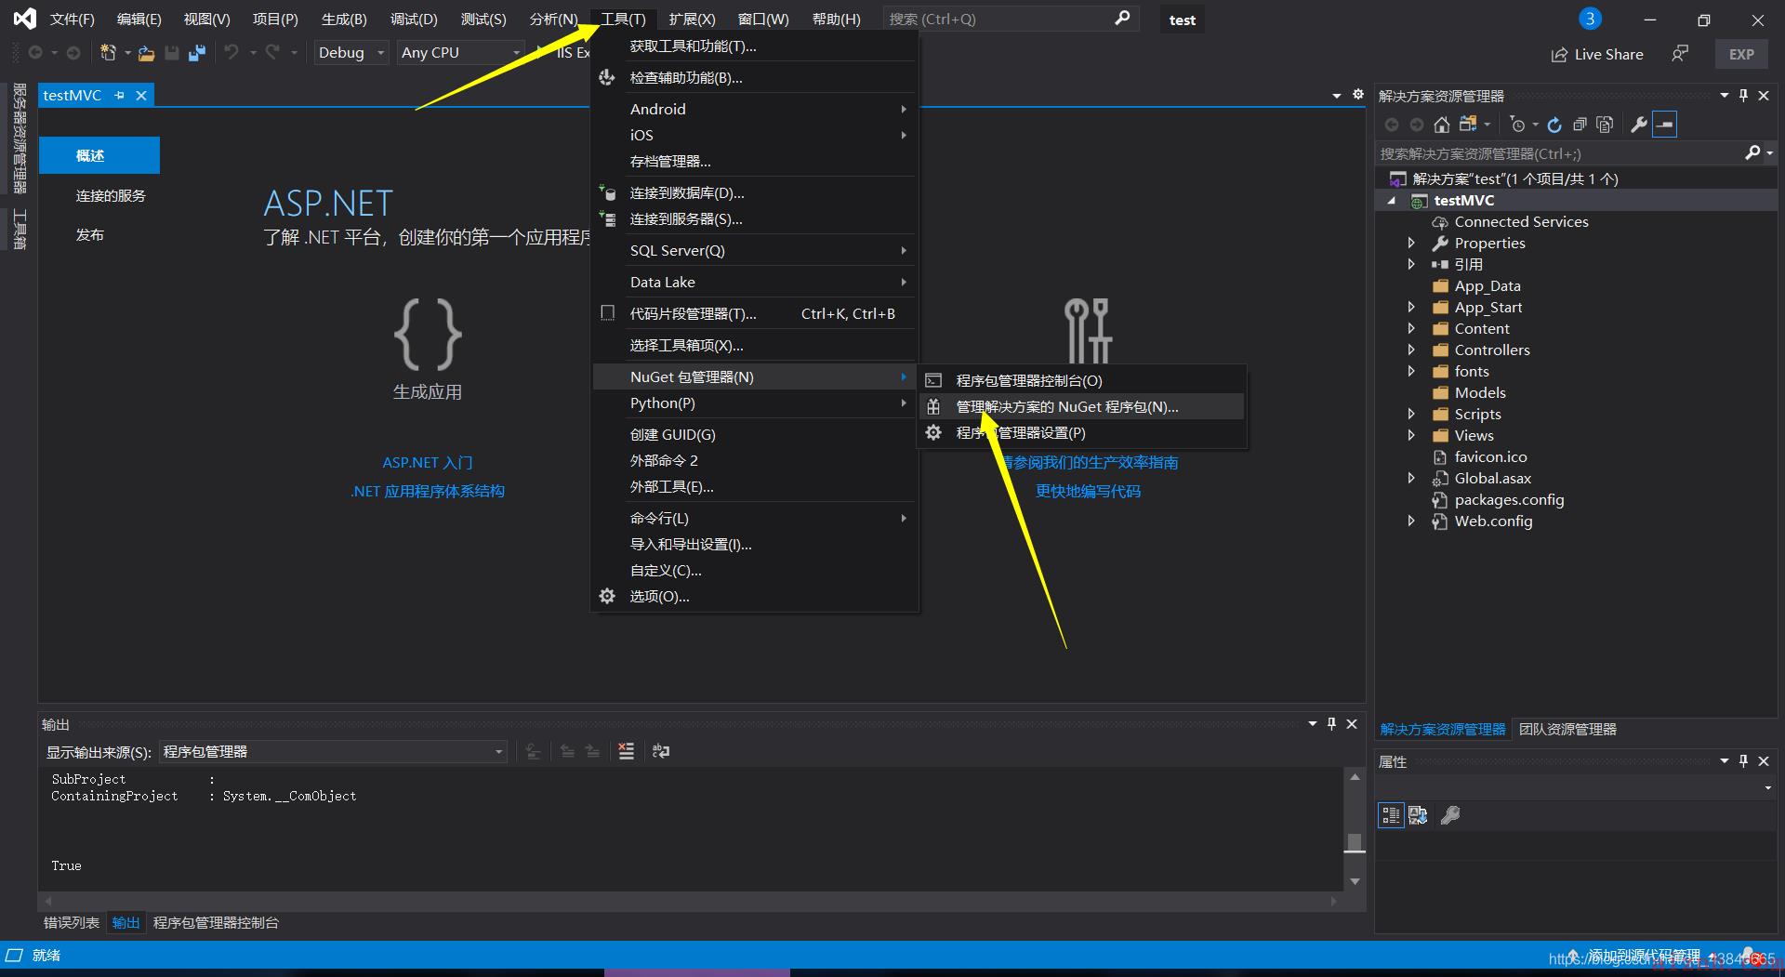Click Collapse All icon in Solution Explorer

(x=1580, y=125)
